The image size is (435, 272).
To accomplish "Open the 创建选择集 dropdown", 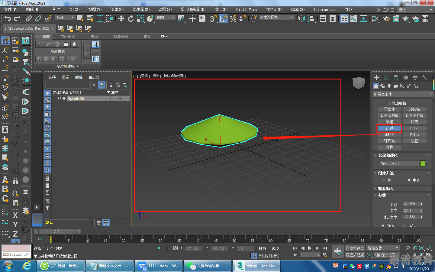I will coord(276,18).
